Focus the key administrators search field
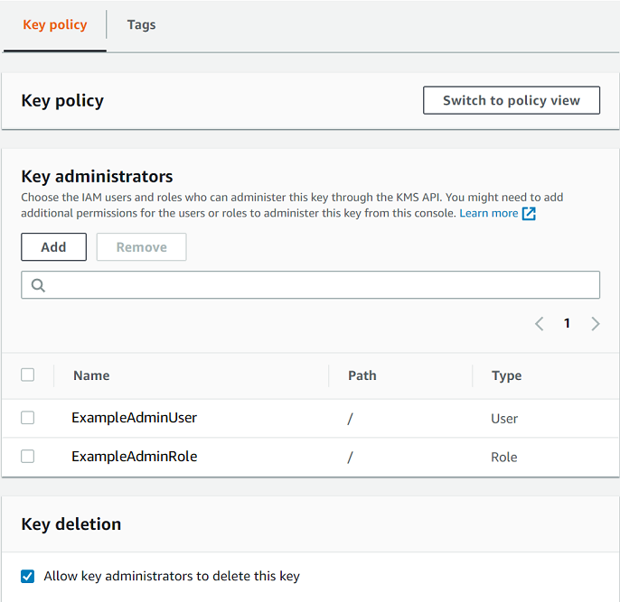620x602 pixels. pos(316,285)
